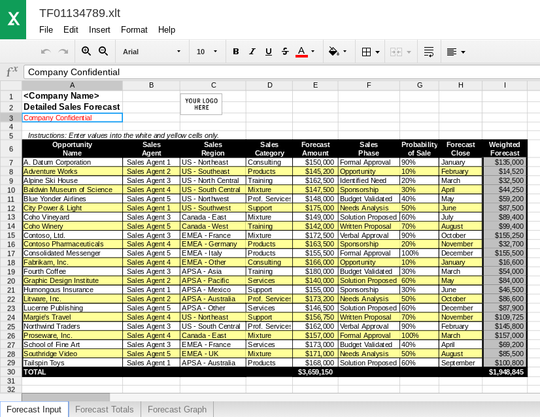The width and height of the screenshot is (540, 417).
Task: Open the Merge cells dropdown arrow
Action: 409,52
